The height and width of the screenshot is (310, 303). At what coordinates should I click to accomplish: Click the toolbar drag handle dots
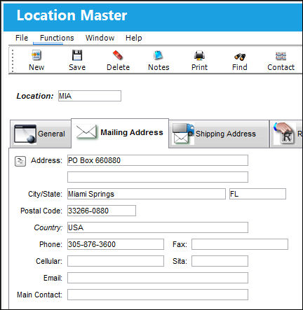coord(13,61)
